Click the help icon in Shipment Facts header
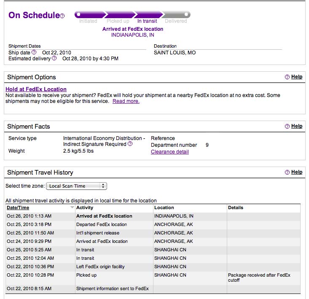 [x=287, y=126]
